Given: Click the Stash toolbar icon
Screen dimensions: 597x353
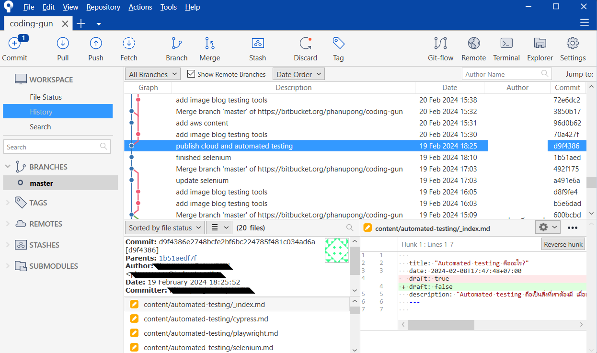Looking at the screenshot, I should [258, 48].
